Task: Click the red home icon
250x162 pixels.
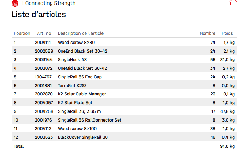Action: click(233, 3)
